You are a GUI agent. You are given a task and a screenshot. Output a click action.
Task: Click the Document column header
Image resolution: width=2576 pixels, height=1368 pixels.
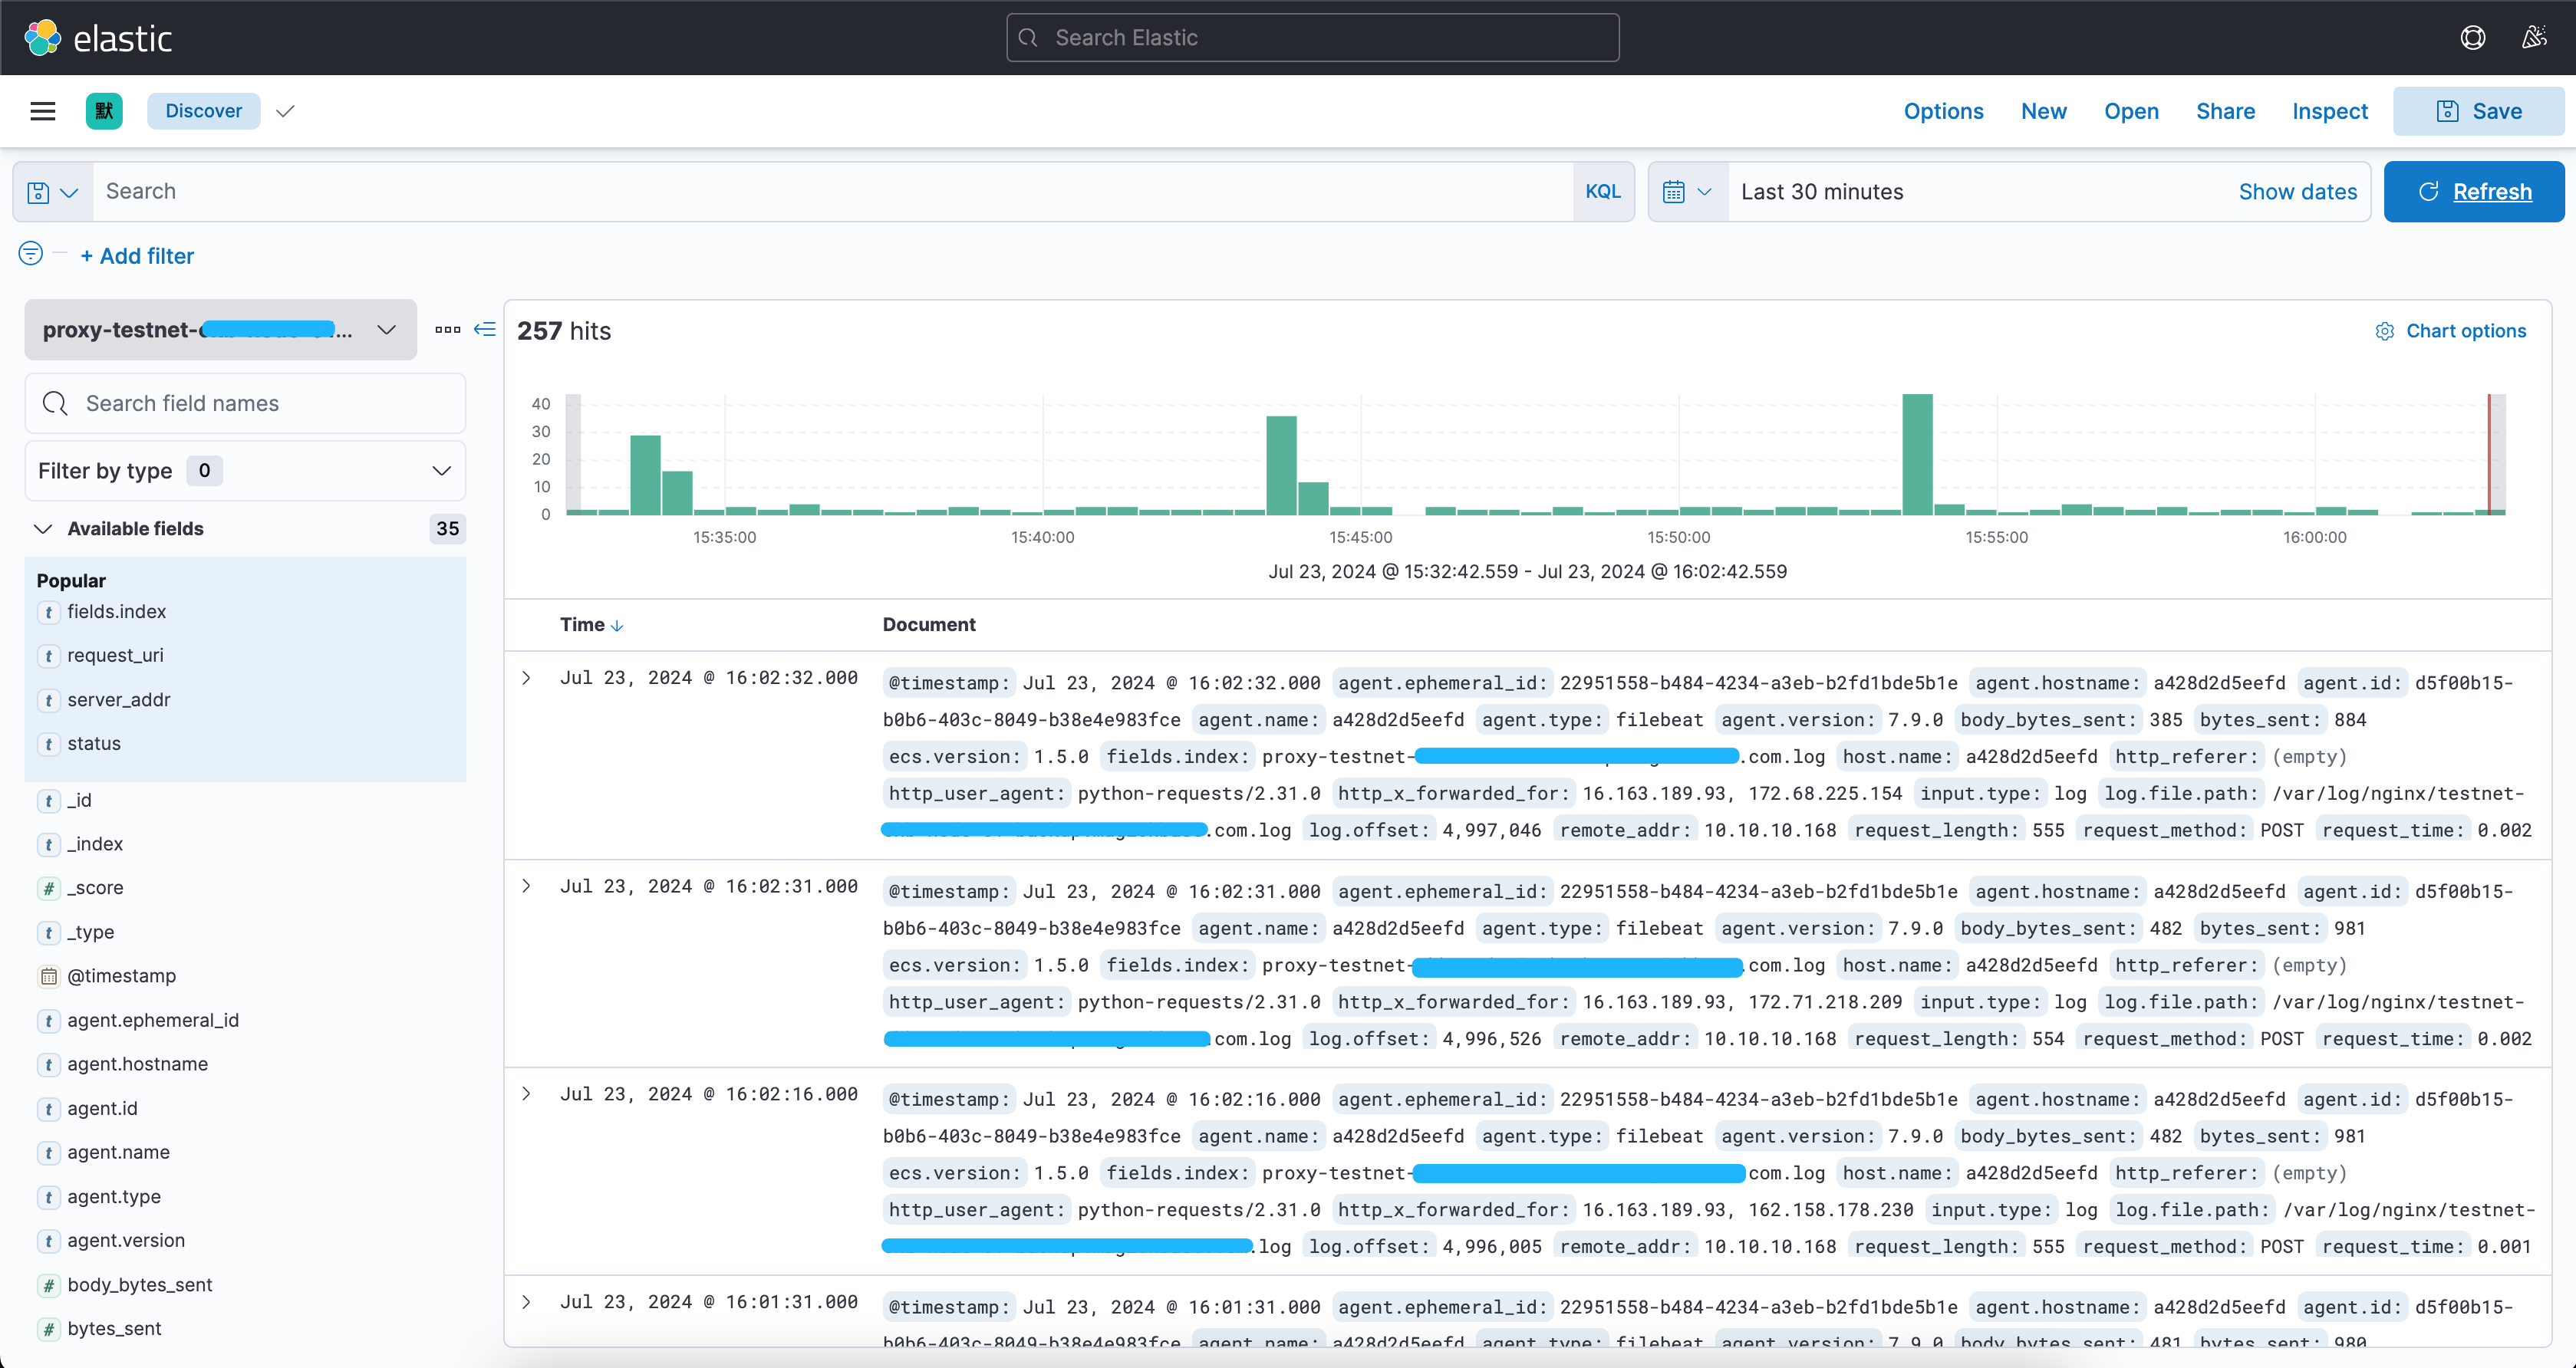tap(929, 624)
